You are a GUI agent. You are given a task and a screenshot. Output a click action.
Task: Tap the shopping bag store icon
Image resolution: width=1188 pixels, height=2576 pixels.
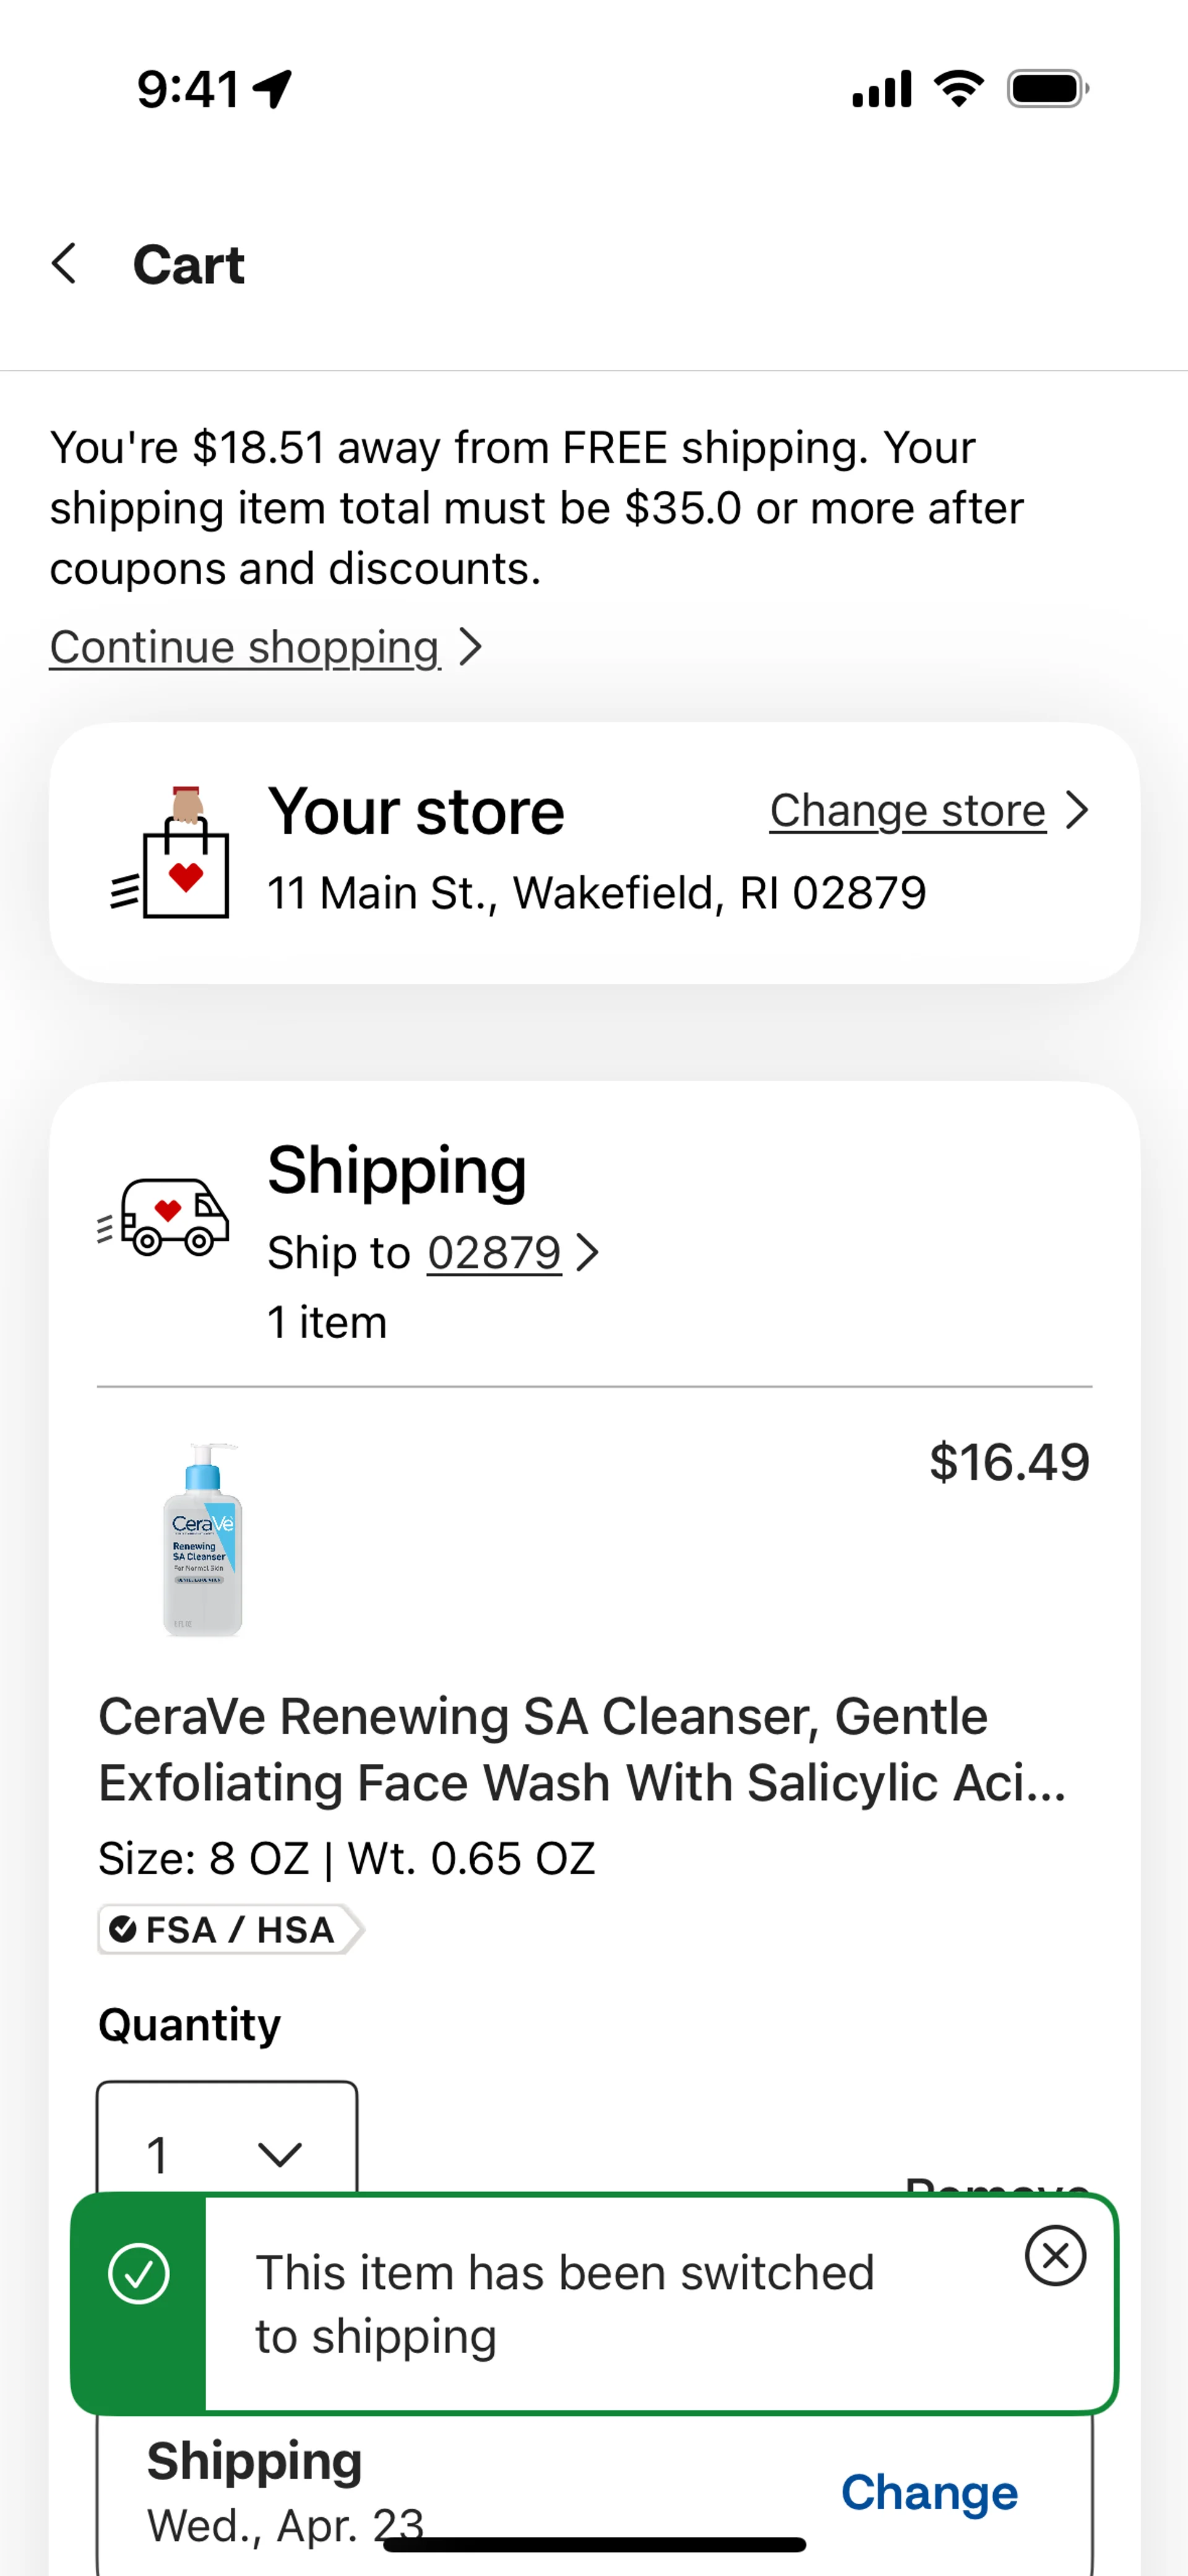coord(170,852)
